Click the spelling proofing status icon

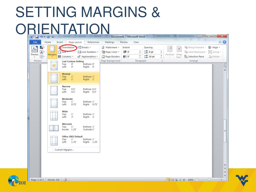click(x=65, y=180)
